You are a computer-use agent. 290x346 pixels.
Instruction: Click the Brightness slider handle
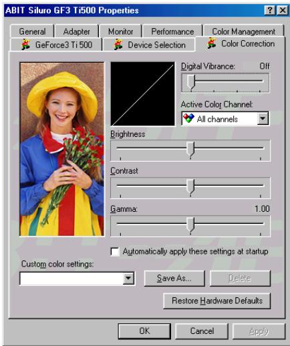coord(190,149)
